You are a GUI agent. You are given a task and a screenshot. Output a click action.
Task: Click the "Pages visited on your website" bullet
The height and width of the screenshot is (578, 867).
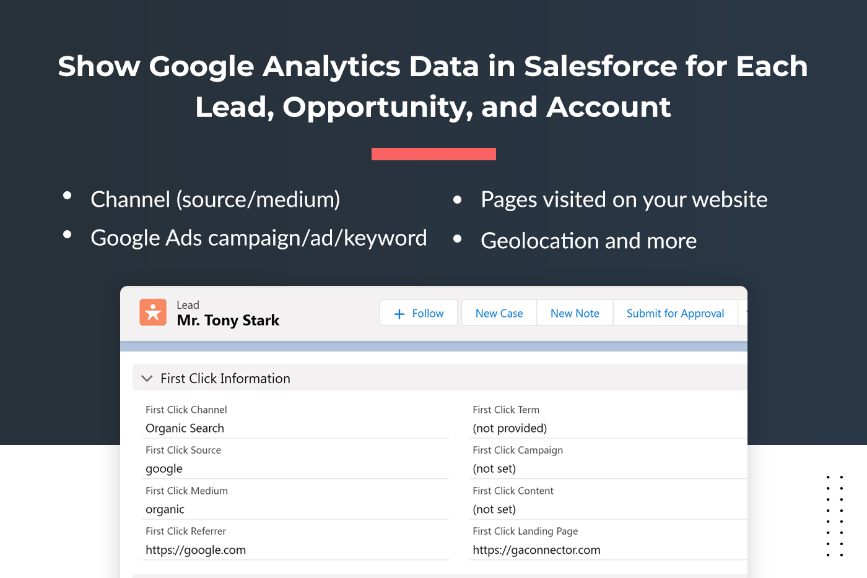tap(624, 200)
